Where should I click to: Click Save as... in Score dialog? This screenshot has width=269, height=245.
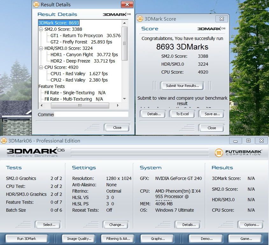point(212,114)
